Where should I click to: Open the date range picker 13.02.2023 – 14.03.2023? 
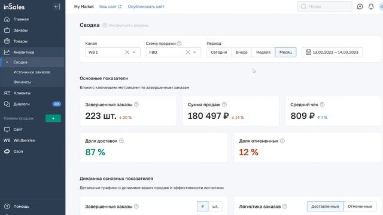click(x=332, y=52)
